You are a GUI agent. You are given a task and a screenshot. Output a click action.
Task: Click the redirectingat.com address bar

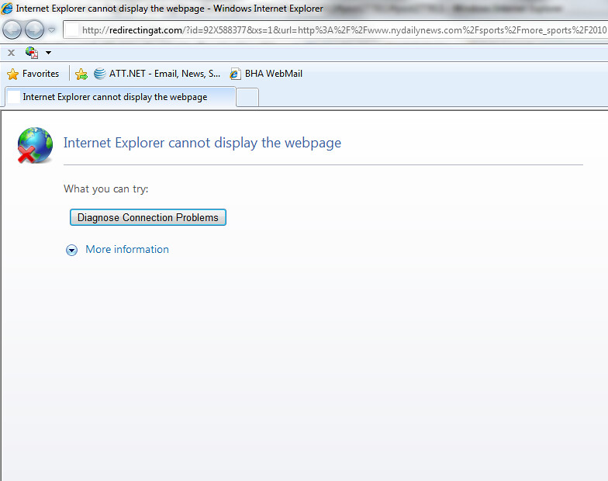335,29
